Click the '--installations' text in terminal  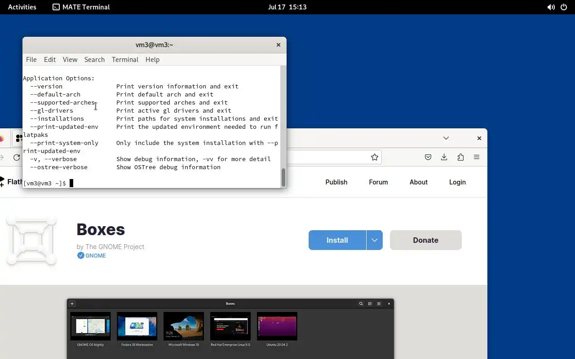pos(57,118)
